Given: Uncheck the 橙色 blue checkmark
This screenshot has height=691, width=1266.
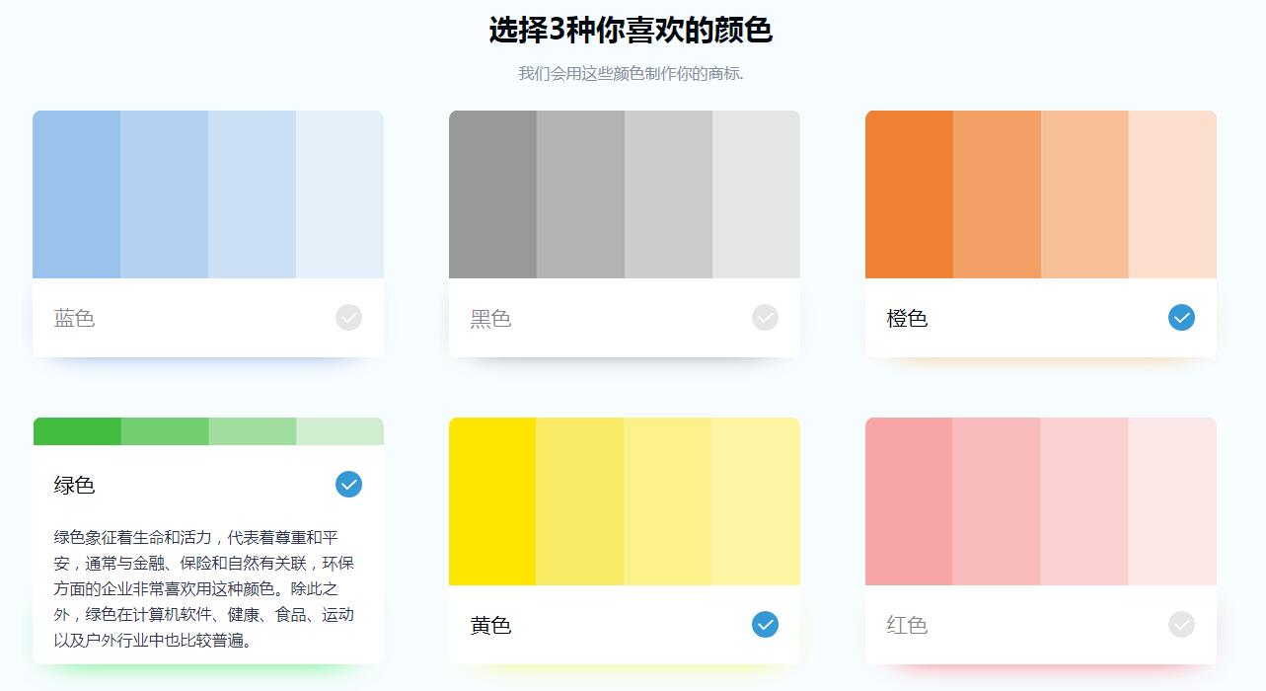Looking at the screenshot, I should tap(1181, 318).
